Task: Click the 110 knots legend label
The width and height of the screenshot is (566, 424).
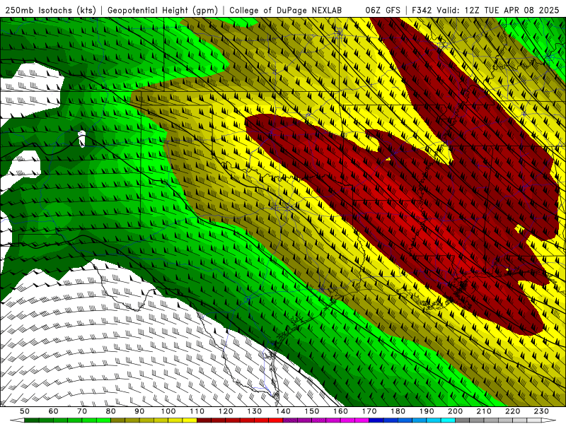Action: pyautogui.click(x=197, y=411)
